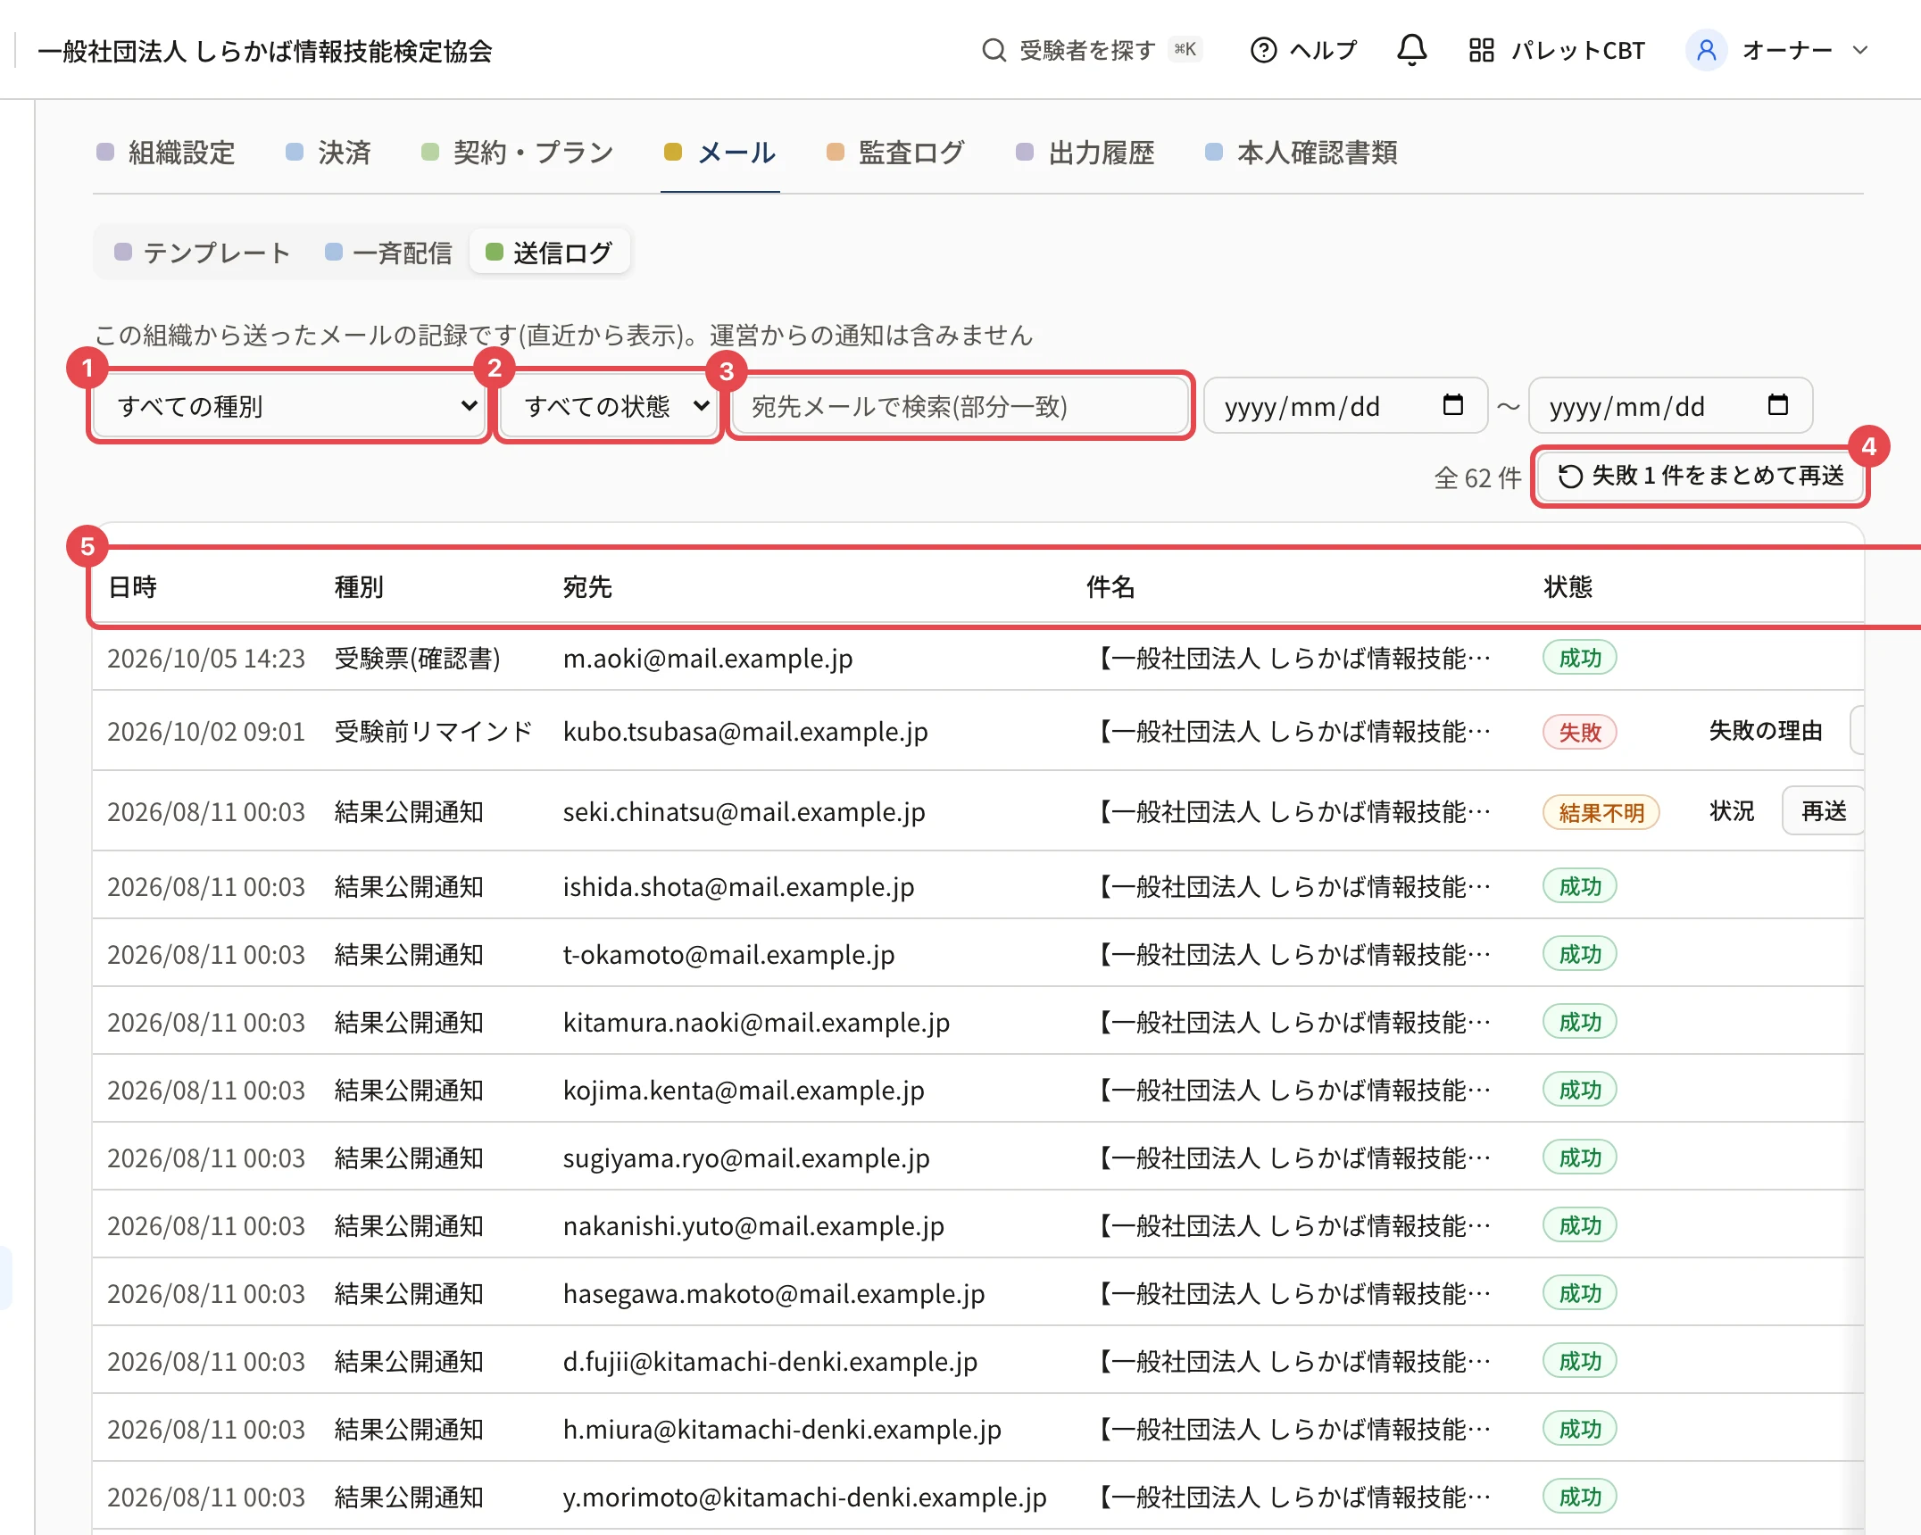Open the 本人確認書類 tab
This screenshot has width=1921, height=1535.
pyautogui.click(x=1301, y=153)
